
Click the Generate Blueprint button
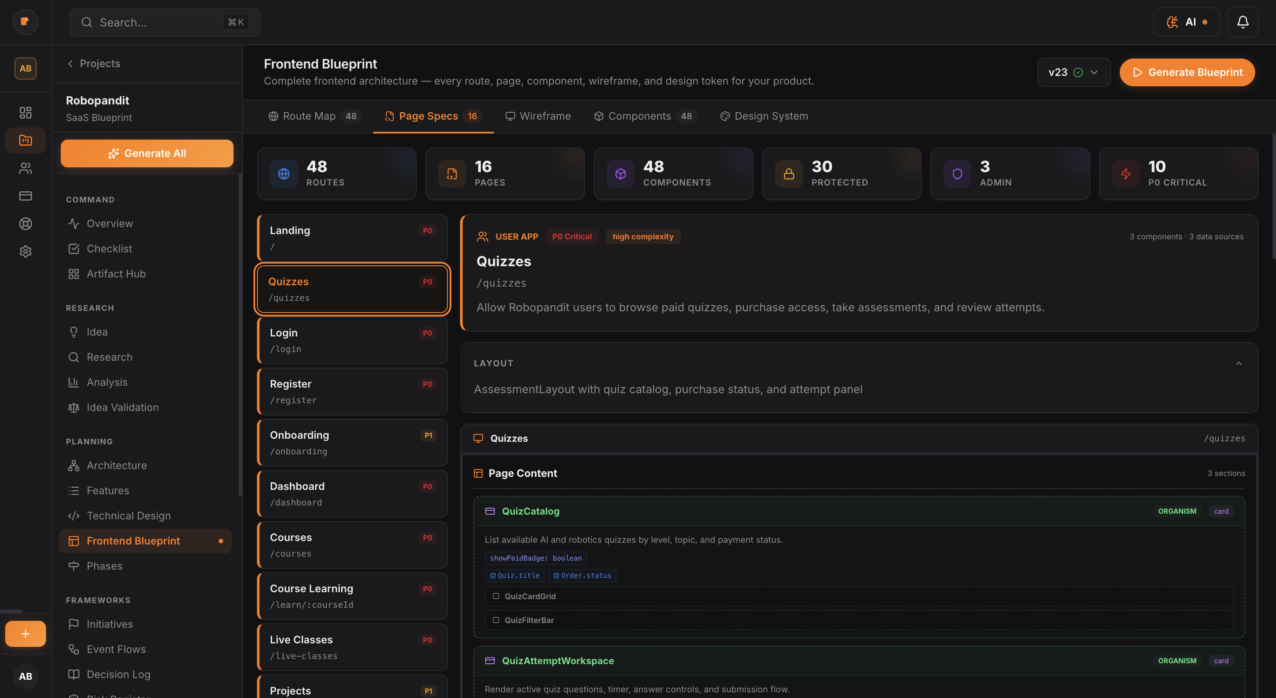(x=1187, y=72)
